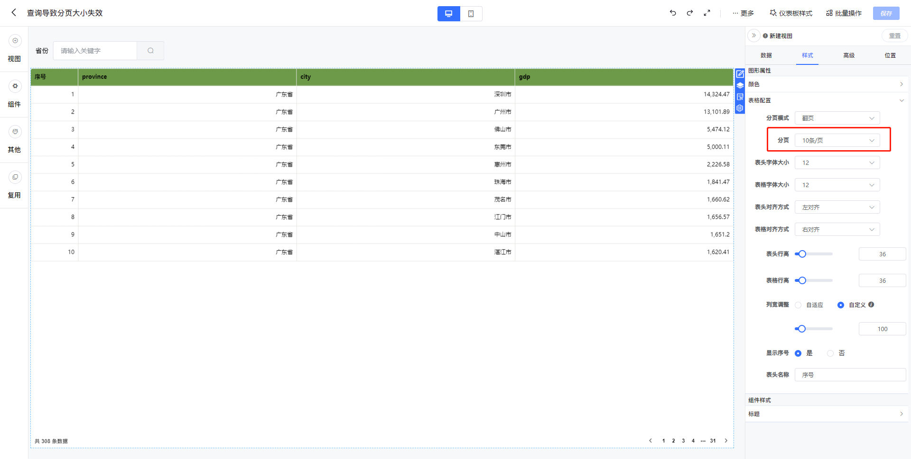The width and height of the screenshot is (911, 459).
Task: Click the column width 100 field
Action: tap(882, 329)
